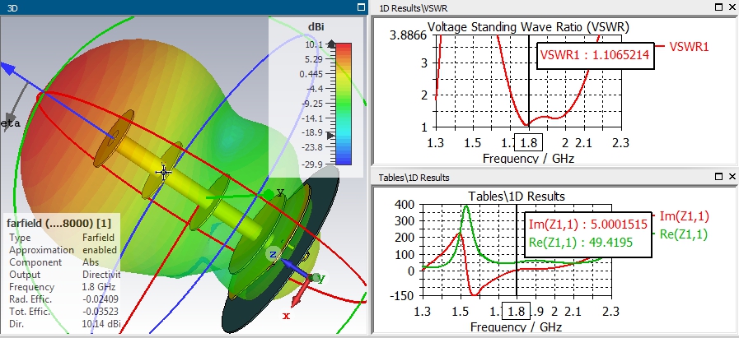Click the Rad. Effic. -0.02409 value
739x338 pixels.
[100, 299]
